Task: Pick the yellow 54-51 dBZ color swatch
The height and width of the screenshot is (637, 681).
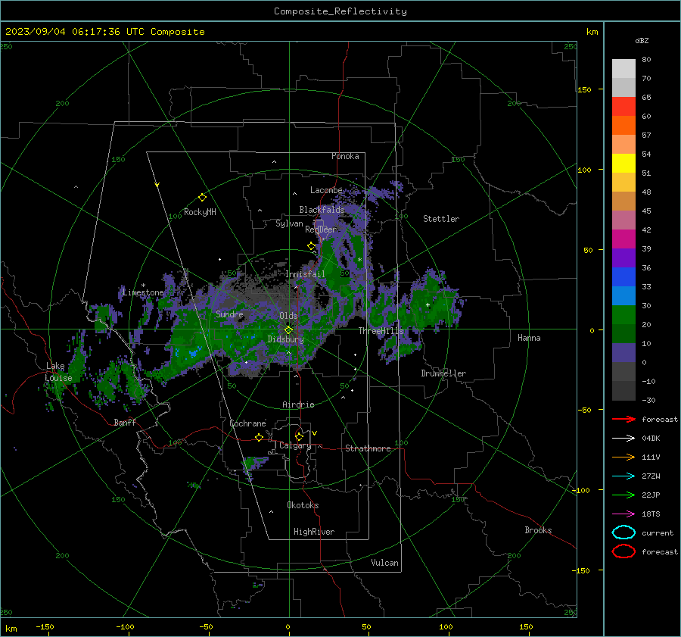Action: coord(623,163)
